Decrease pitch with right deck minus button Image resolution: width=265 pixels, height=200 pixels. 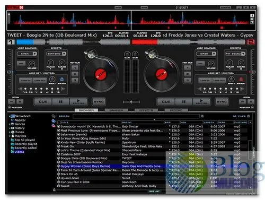point(242,102)
